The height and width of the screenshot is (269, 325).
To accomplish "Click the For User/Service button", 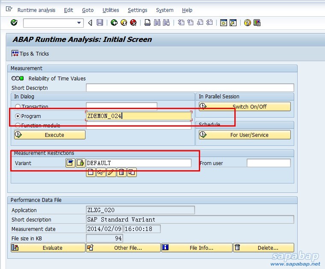I will pyautogui.click(x=245, y=135).
